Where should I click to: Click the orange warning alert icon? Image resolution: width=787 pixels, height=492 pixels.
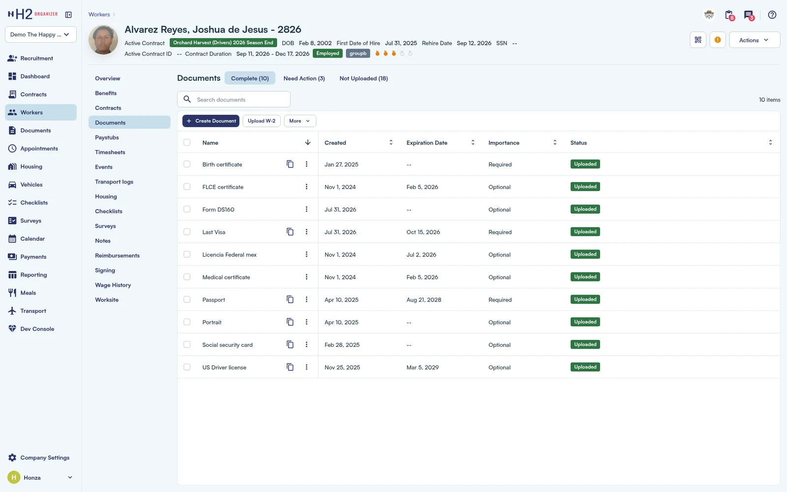tap(718, 40)
